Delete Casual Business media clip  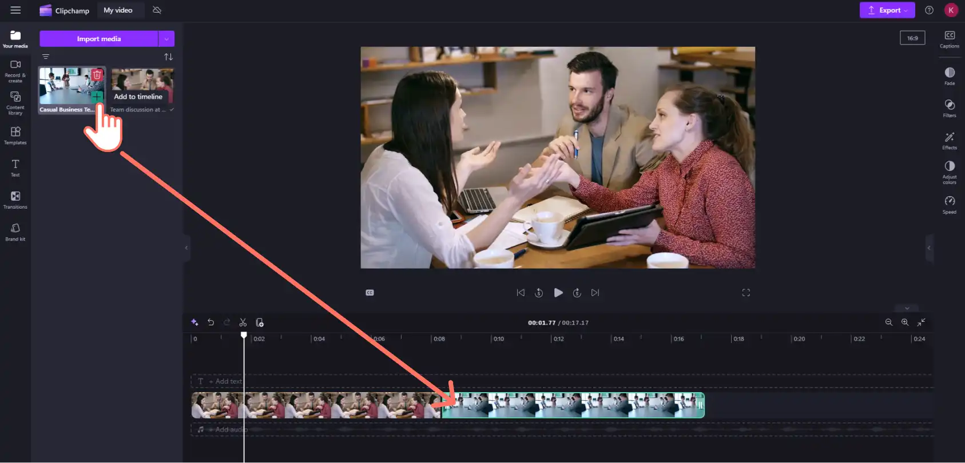[97, 75]
